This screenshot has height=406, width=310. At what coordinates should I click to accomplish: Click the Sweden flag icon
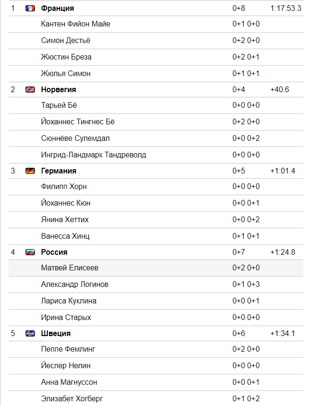click(x=30, y=334)
